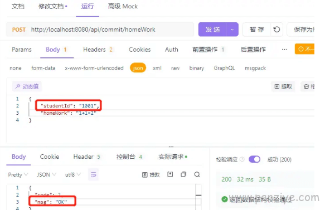Click the response editor scrollbar thumb
The width and height of the screenshot is (325, 210).
[x=198, y=195]
